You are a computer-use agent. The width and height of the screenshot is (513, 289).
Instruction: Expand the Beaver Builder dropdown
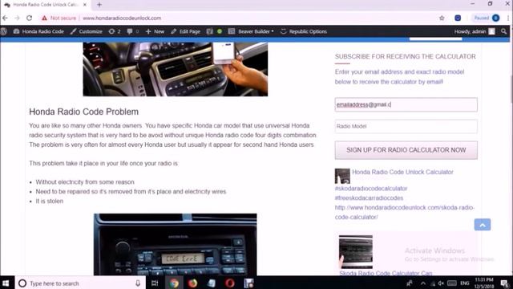[x=251, y=31]
